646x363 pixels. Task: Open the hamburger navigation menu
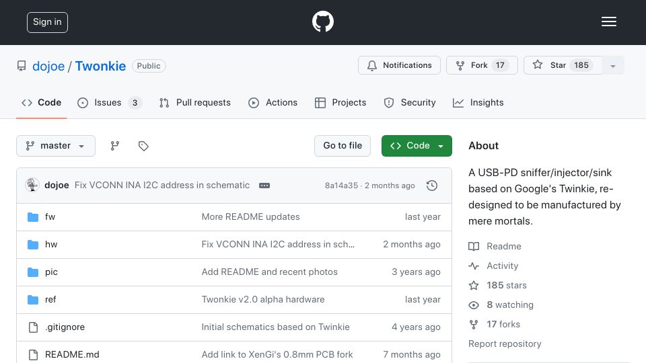point(608,22)
